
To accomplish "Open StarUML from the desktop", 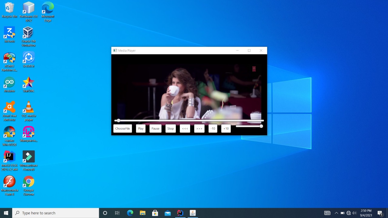I will tap(28, 82).
